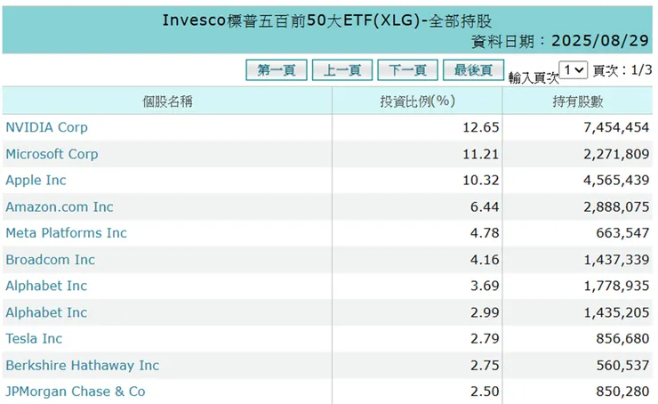Image resolution: width=658 pixels, height=404 pixels.
Task: Select the 持有股數 column header
Action: point(577,101)
